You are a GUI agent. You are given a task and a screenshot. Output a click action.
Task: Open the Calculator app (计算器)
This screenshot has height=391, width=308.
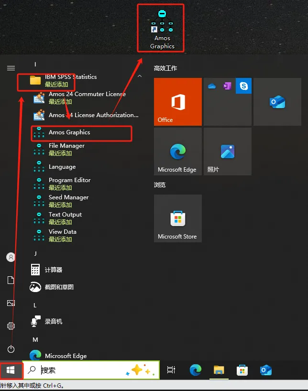[x=86, y=270]
